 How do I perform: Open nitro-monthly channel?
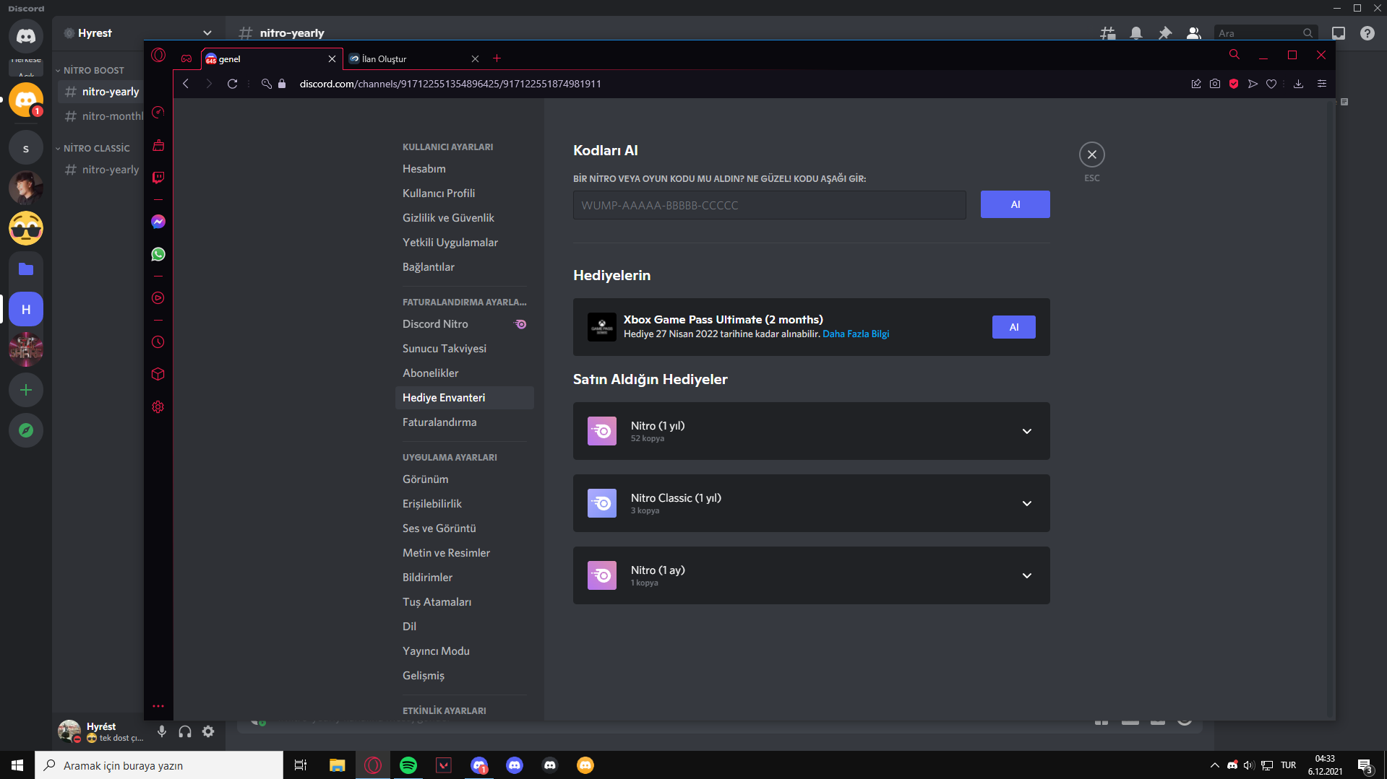[101, 116]
